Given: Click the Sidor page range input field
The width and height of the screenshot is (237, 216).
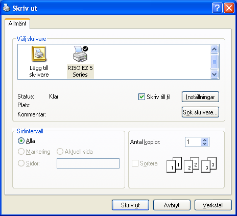Looking at the screenshot, I should click(x=88, y=163).
